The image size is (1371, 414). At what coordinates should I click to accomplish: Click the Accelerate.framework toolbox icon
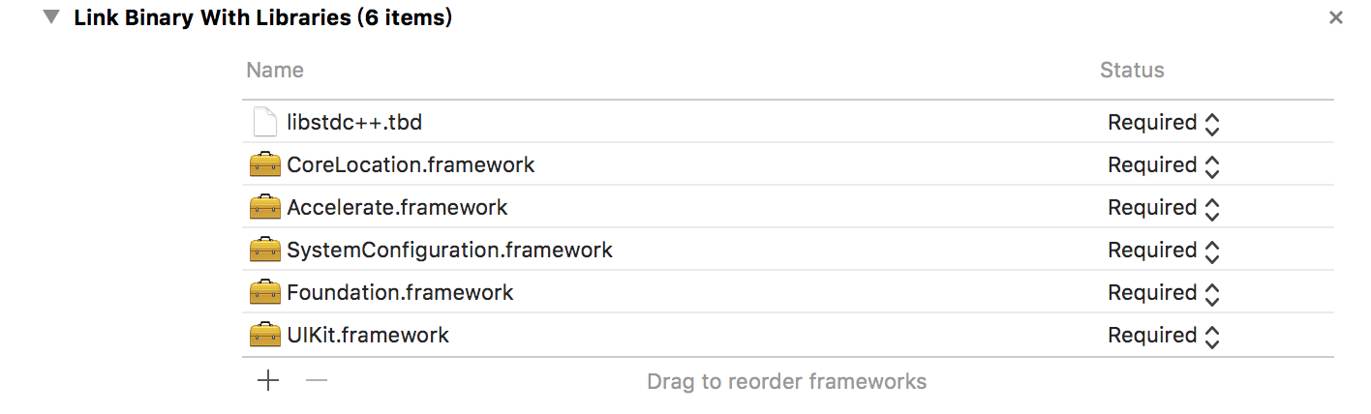pos(264,208)
